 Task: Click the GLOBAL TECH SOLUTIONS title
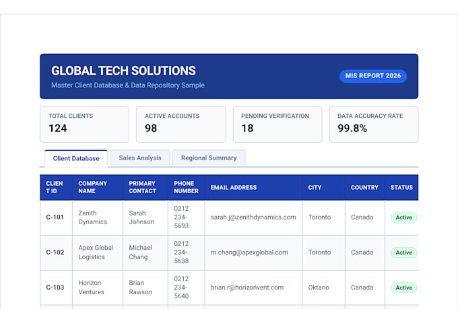click(123, 71)
